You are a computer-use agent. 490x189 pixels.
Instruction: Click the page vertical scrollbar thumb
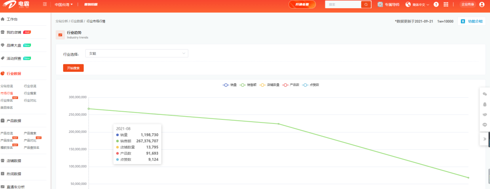[x=489, y=176]
